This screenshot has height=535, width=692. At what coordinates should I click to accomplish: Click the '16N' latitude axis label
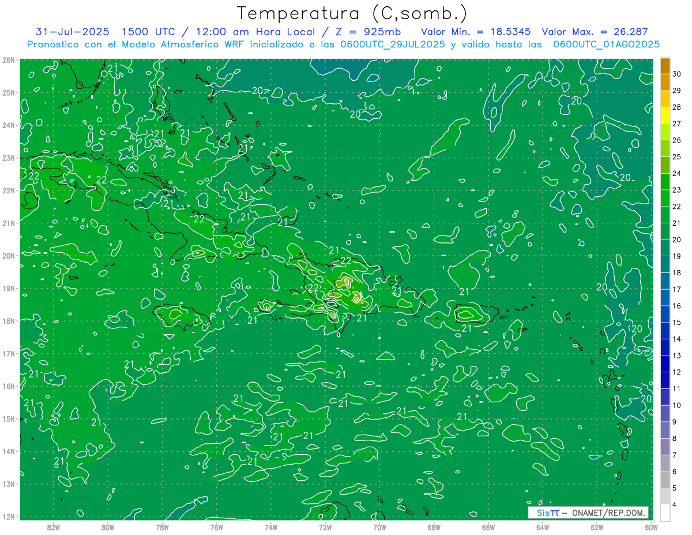[x=9, y=386]
